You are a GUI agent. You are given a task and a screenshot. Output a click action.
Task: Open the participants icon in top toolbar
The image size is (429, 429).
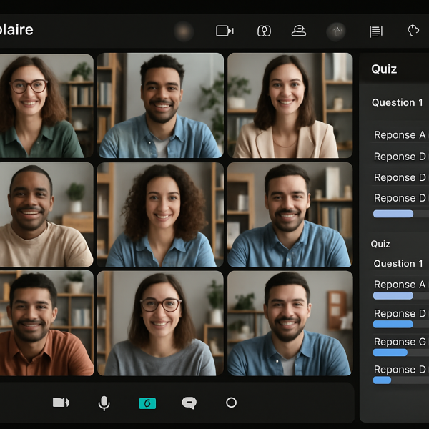[299, 31]
